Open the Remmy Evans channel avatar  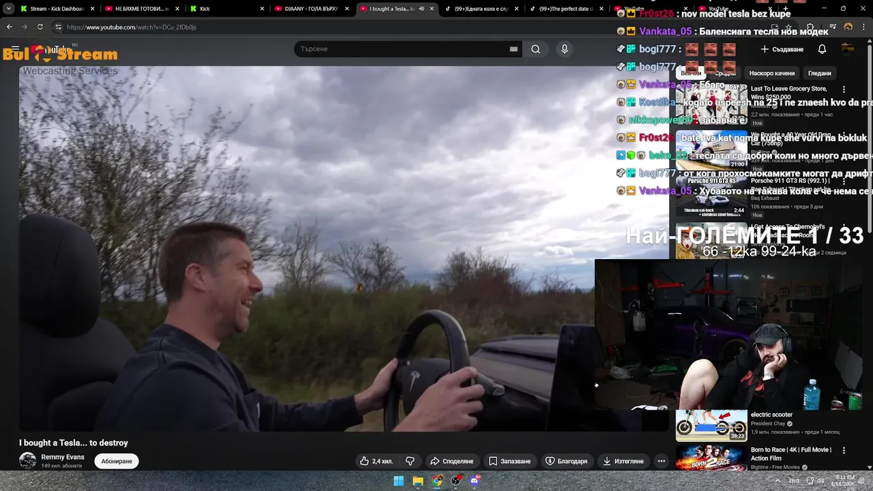[x=27, y=461]
